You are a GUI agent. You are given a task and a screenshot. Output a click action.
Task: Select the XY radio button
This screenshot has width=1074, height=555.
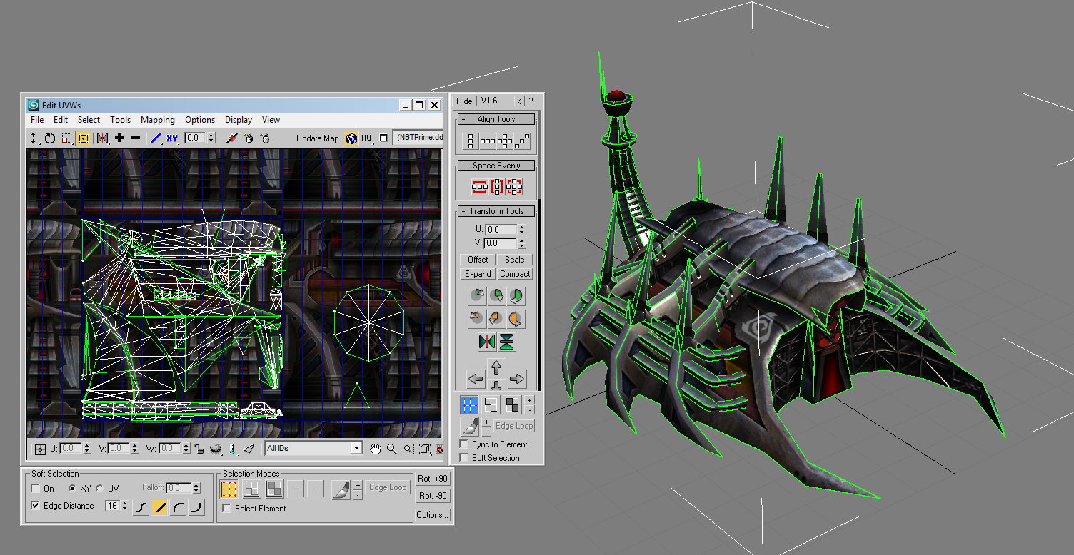click(72, 489)
